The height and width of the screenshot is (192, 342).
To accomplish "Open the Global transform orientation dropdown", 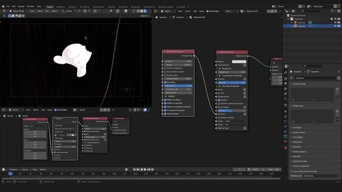I will (x=68, y=11).
